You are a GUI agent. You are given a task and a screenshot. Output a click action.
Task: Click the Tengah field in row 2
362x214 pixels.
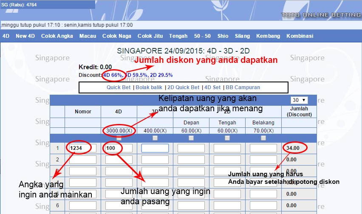(x=227, y=160)
